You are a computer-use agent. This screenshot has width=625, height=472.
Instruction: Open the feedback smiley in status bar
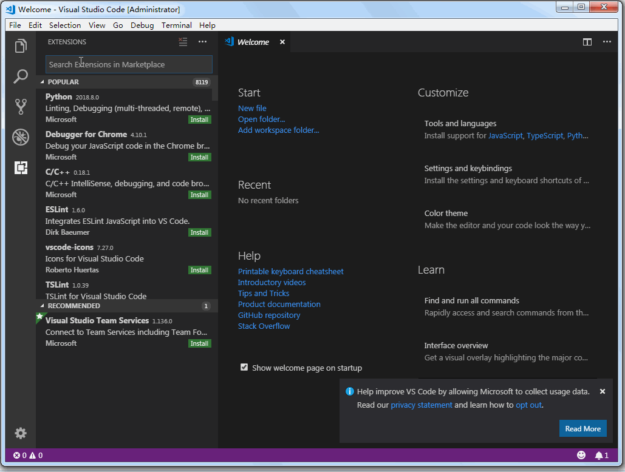581,455
